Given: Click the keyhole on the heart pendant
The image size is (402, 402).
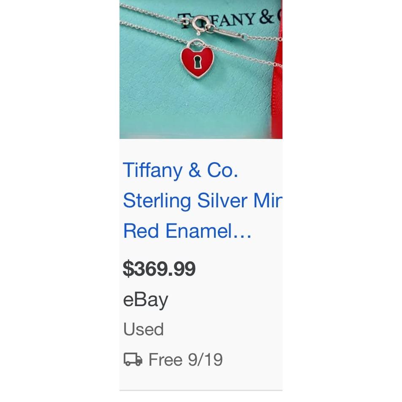Looking at the screenshot, I should pyautogui.click(x=197, y=61).
